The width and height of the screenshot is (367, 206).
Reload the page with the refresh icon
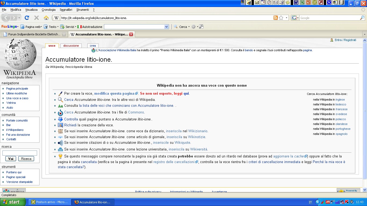coord(27,18)
